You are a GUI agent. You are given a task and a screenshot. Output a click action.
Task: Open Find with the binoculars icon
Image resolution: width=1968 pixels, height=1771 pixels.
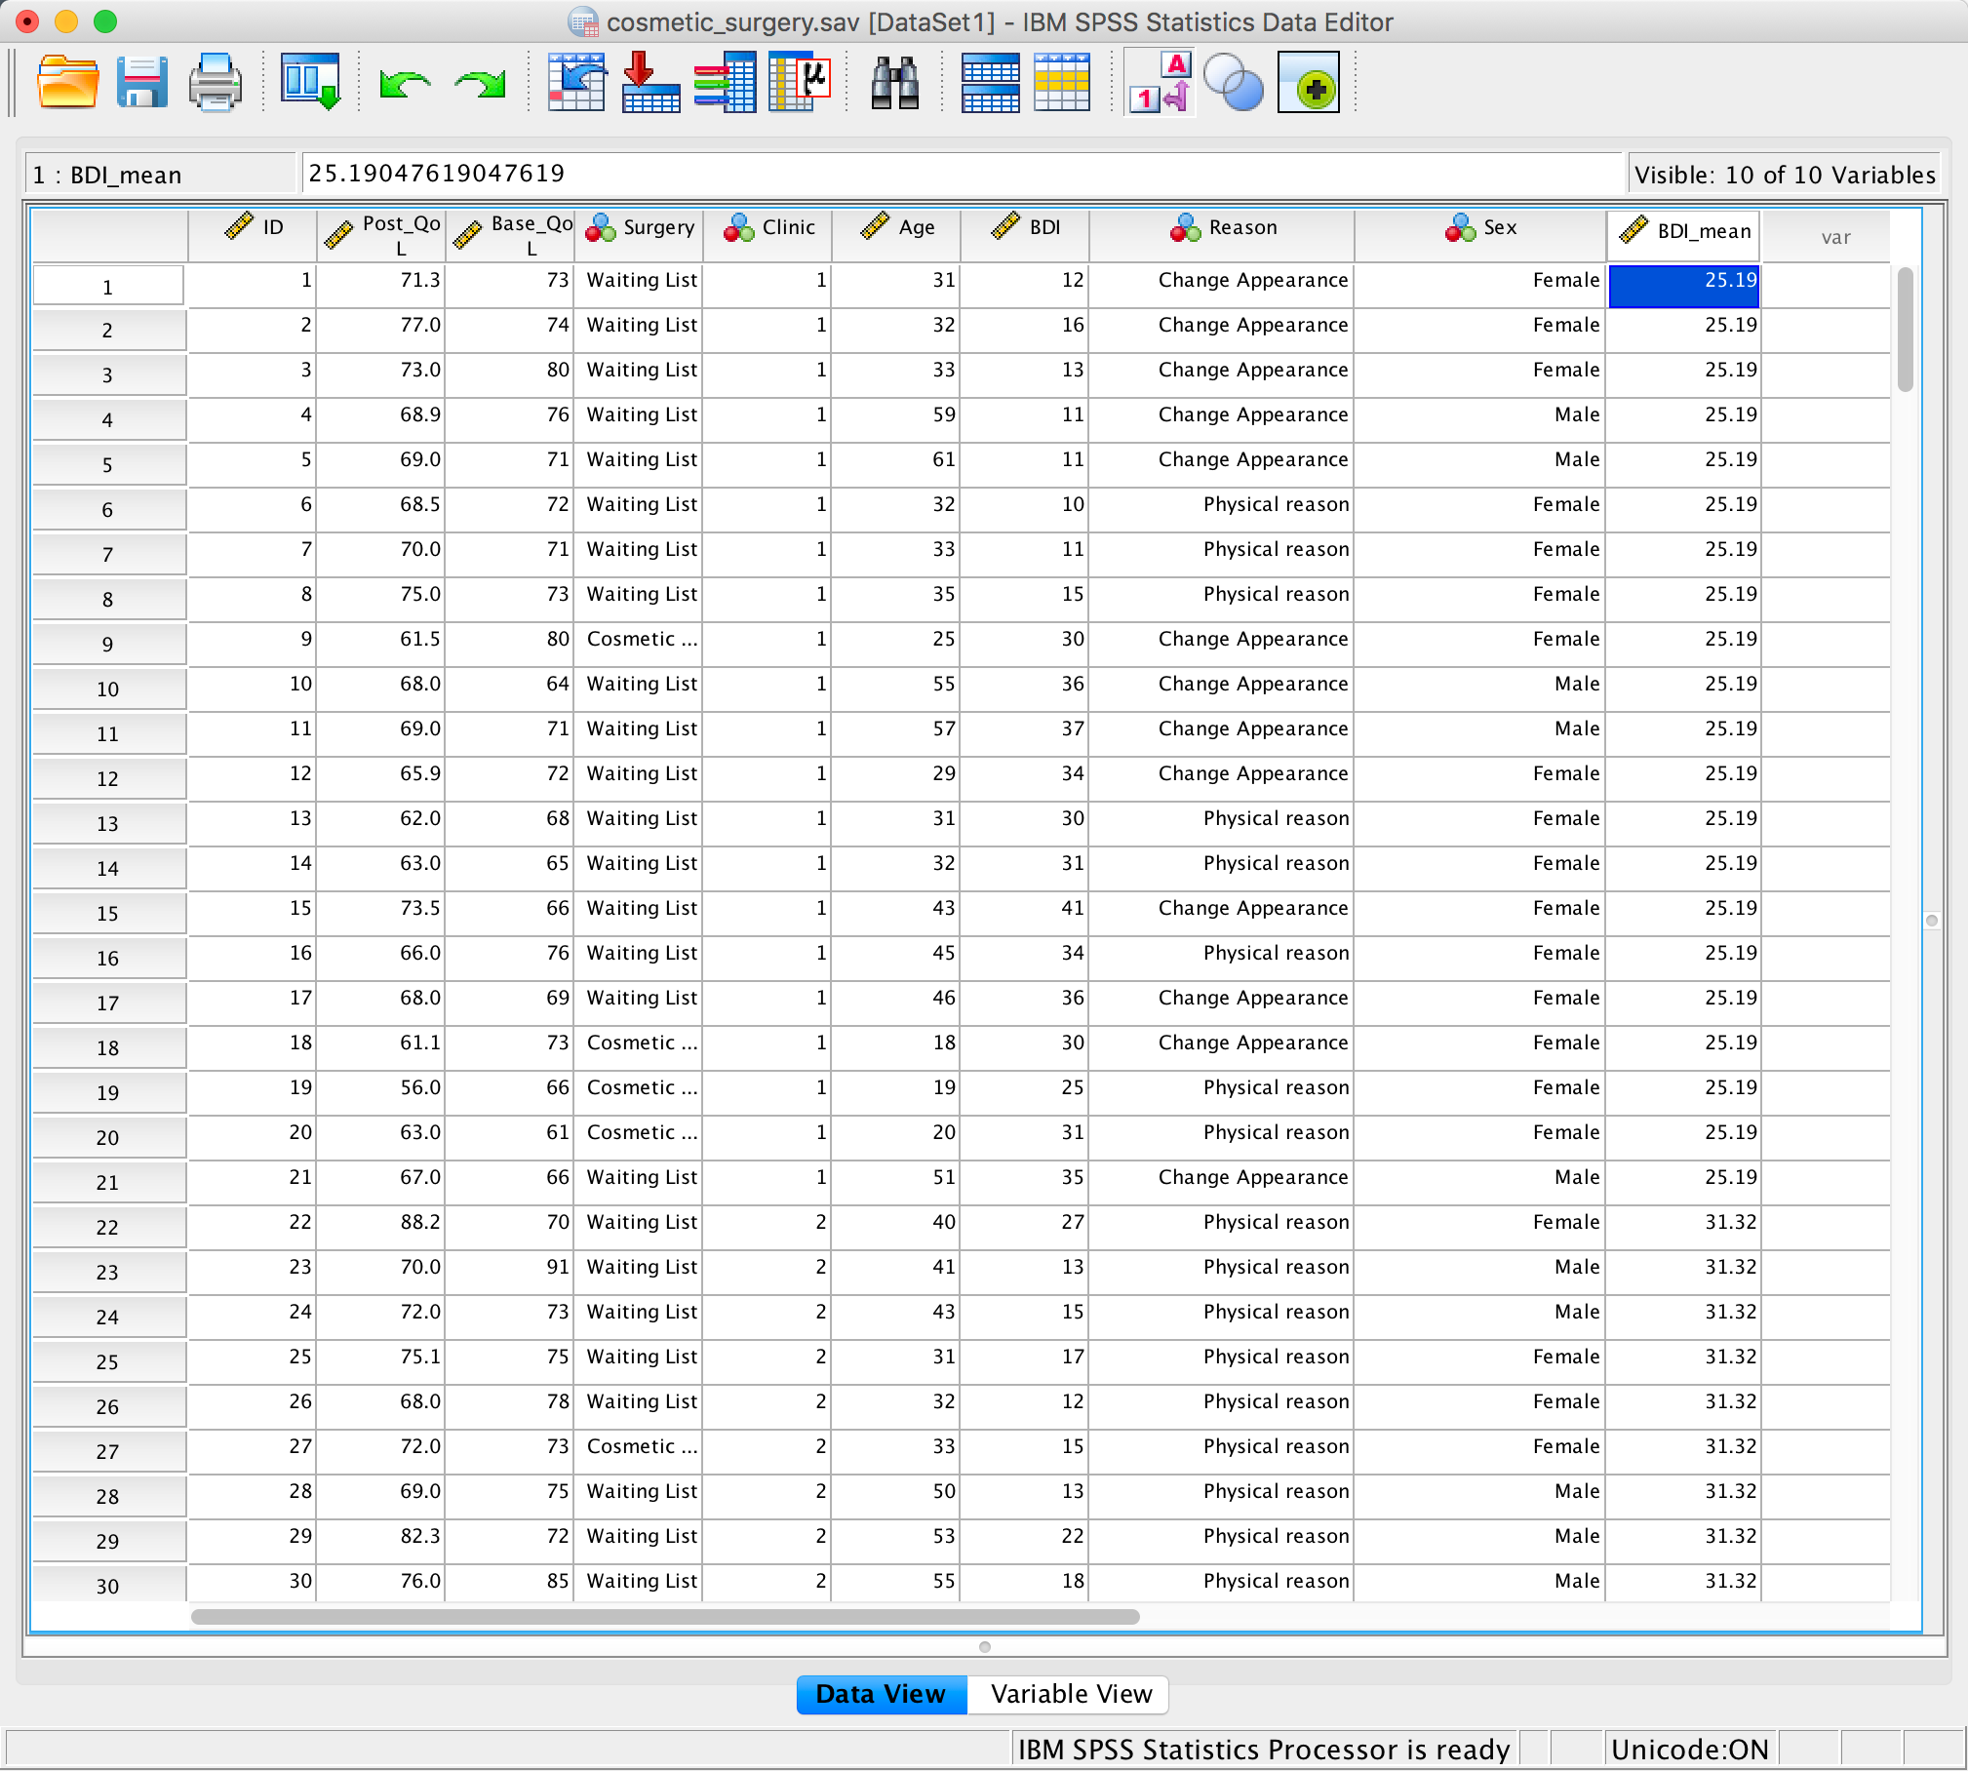(894, 83)
